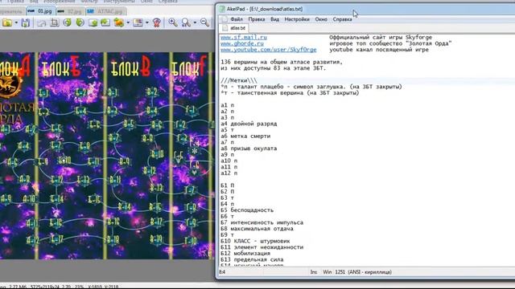Click the green-arrow image icon left of orange icon
This screenshot has width=515, height=289.
pos(105,22)
